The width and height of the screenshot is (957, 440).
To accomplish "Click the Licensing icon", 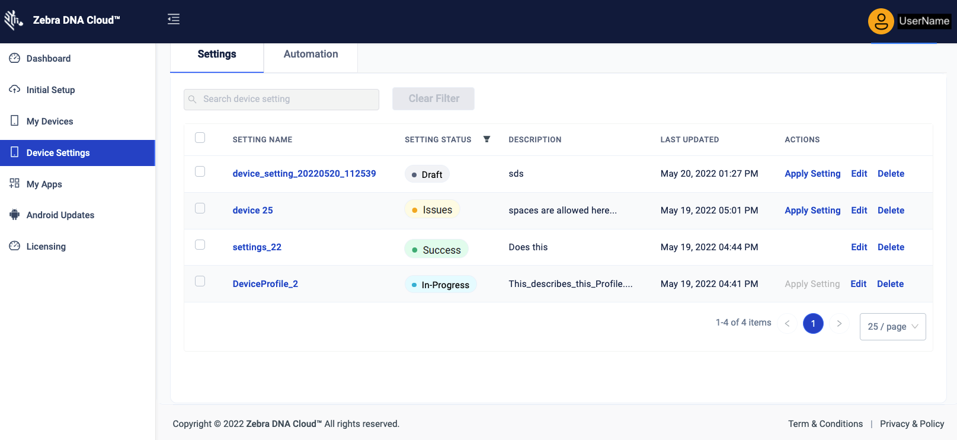I will (x=15, y=246).
